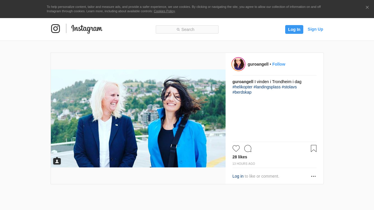
Task: Open guroangell username in post header
Action: coord(258,64)
